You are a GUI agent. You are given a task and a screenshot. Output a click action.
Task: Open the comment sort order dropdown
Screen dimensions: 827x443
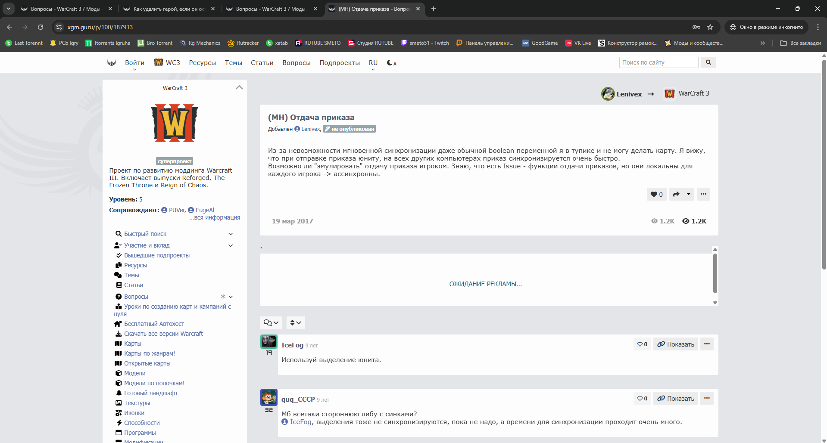296,323
